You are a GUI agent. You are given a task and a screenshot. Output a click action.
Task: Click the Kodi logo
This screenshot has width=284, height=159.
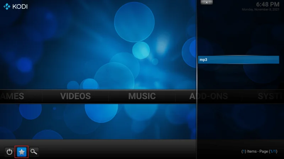[x=16, y=6]
